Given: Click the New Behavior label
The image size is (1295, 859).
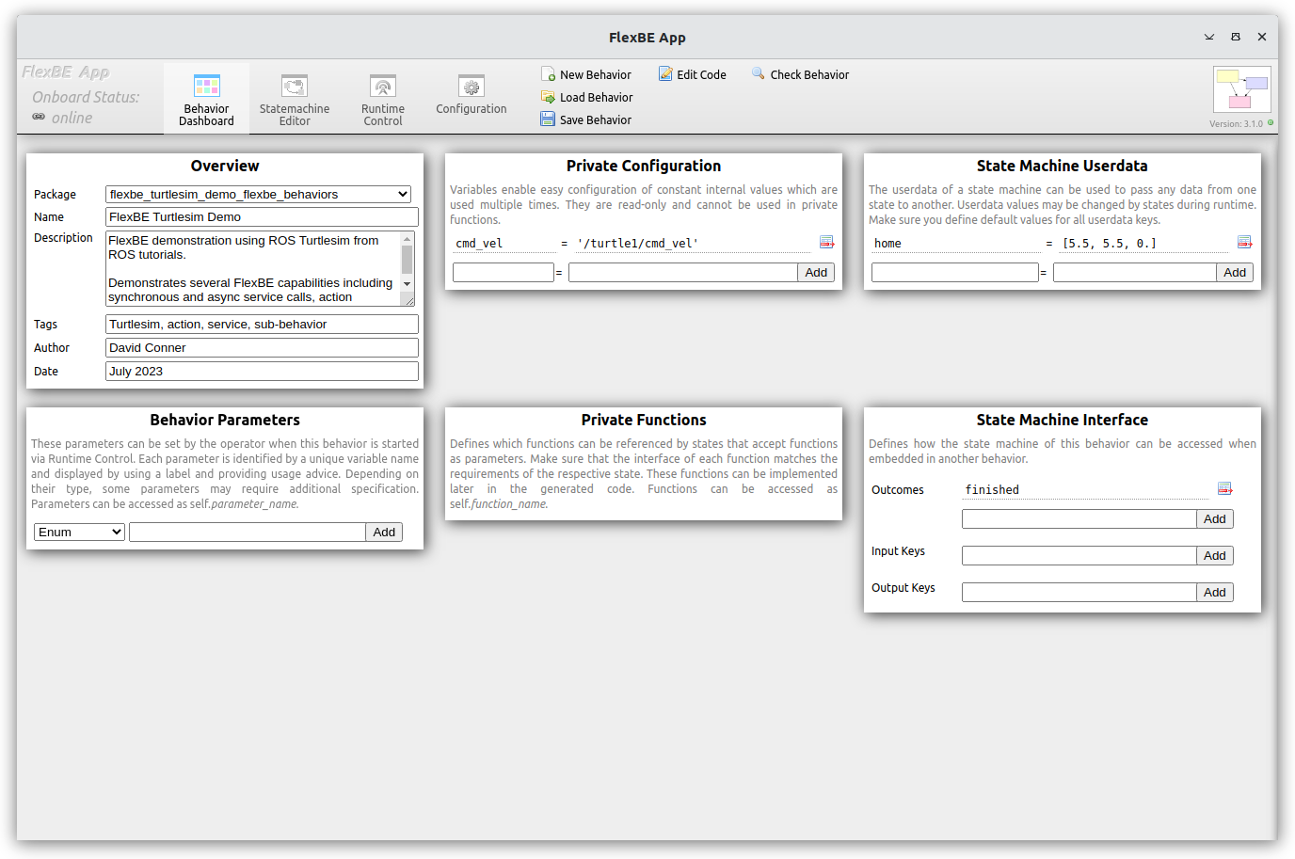Looking at the screenshot, I should [x=596, y=74].
